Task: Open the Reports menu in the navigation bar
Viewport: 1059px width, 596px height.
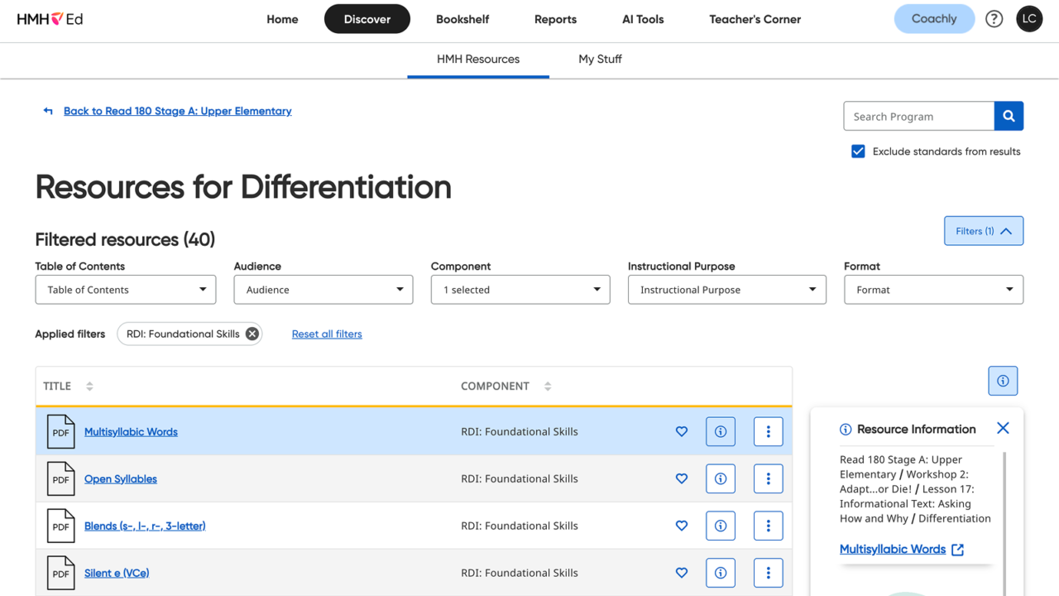Action: point(555,19)
